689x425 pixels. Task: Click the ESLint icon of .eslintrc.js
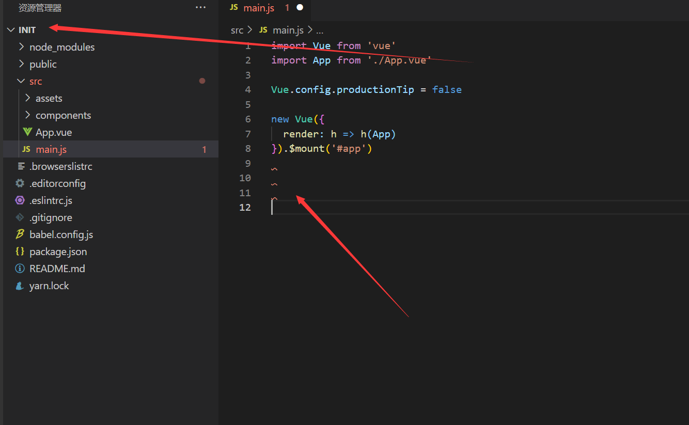pos(20,200)
